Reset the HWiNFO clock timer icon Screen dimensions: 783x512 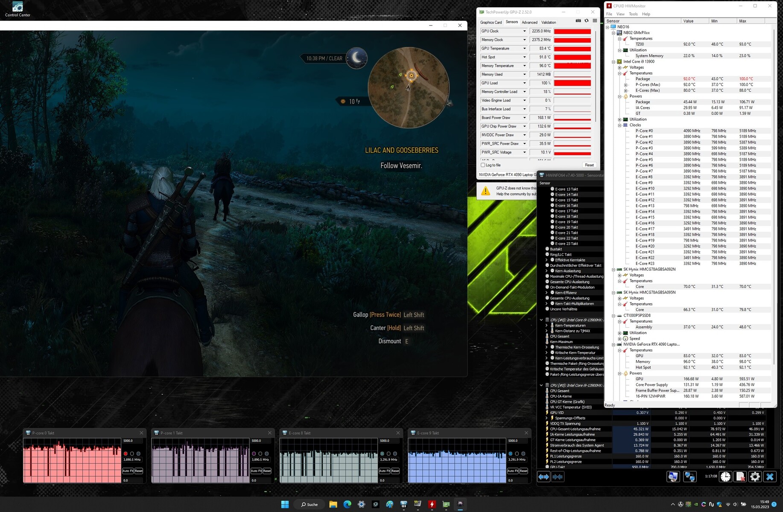point(725,477)
